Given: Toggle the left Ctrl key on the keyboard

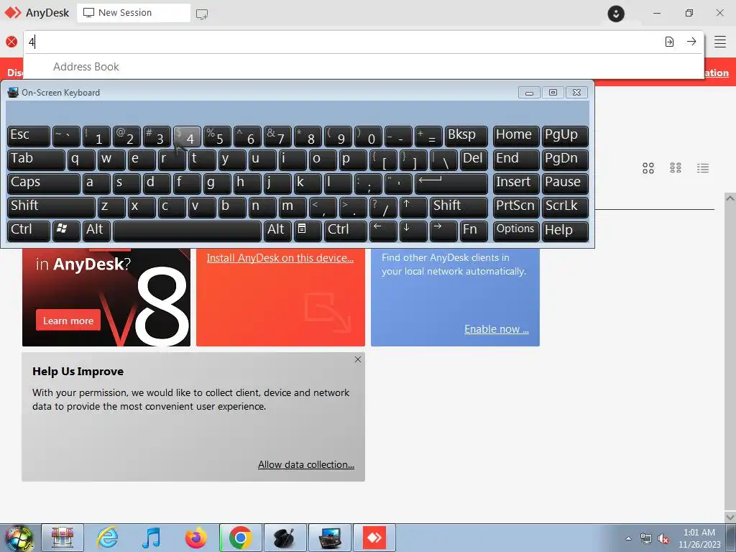Looking at the screenshot, I should coord(29,231).
